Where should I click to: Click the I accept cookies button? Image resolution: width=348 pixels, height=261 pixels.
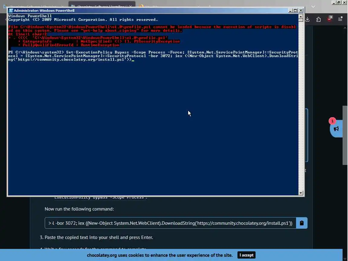[x=246, y=255]
